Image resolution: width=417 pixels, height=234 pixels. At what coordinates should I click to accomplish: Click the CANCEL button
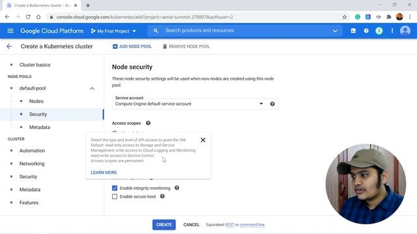coord(191,225)
